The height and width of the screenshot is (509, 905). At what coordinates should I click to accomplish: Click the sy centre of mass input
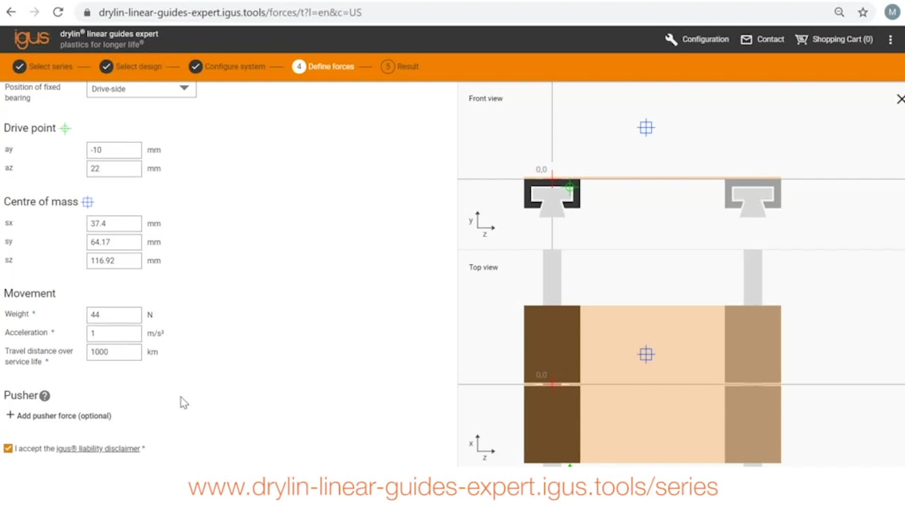tap(114, 242)
